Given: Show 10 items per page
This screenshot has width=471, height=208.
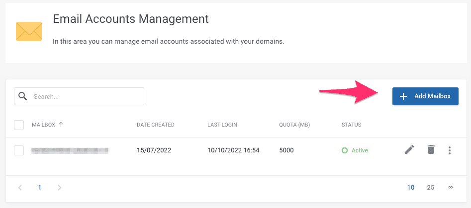Looking at the screenshot, I should [411, 188].
